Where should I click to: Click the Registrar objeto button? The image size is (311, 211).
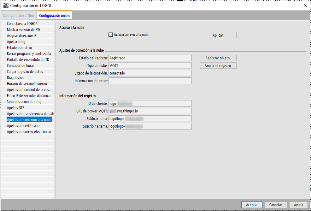coord(218,58)
